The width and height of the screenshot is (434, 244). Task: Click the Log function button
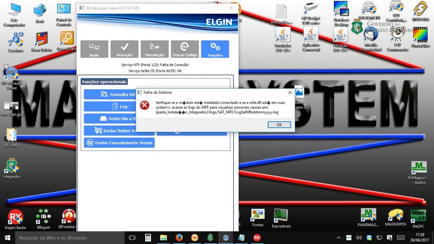point(110,107)
